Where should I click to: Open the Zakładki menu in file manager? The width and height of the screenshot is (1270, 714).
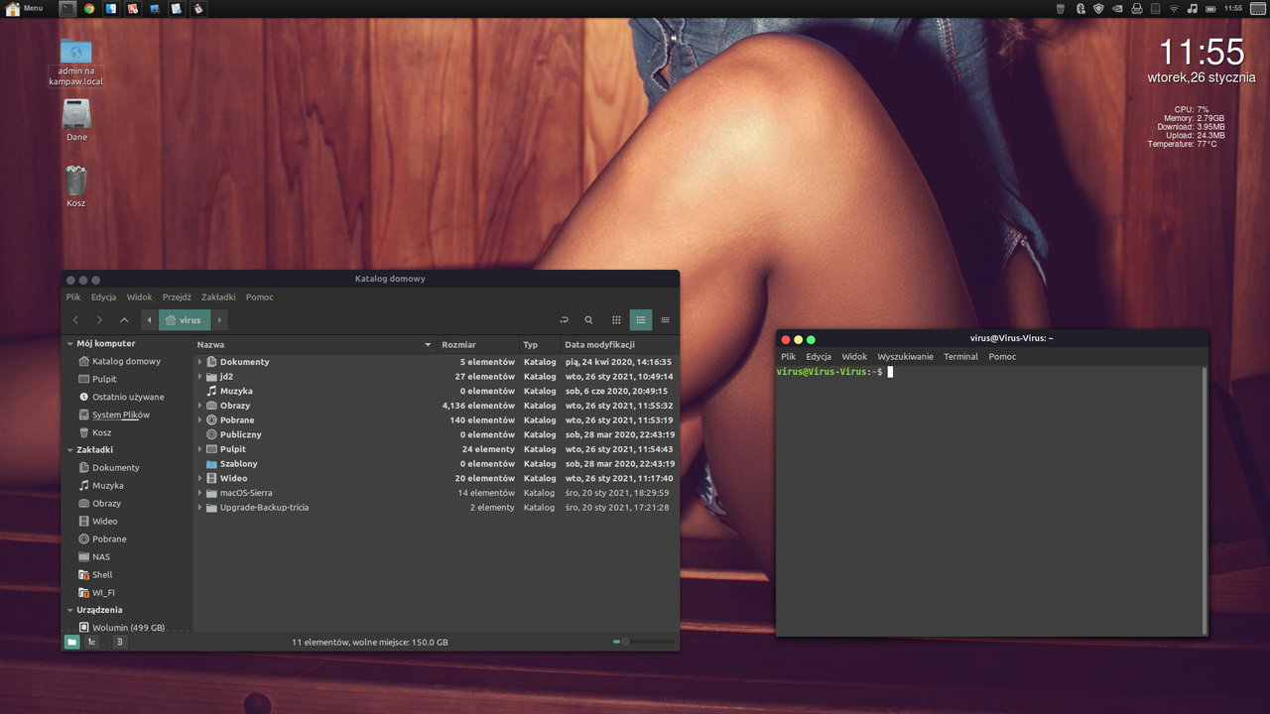tap(218, 297)
